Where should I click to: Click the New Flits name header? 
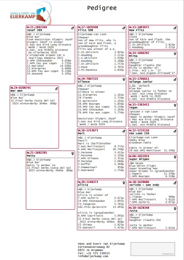click(x=137, y=30)
